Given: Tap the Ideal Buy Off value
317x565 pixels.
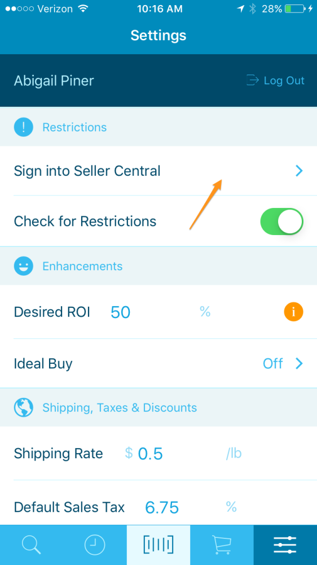Looking at the screenshot, I should click(x=273, y=363).
